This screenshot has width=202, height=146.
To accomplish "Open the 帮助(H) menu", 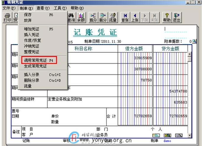I will tap(77, 8).
